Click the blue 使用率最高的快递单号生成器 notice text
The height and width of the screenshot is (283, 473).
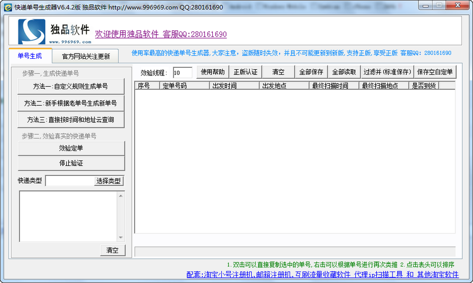tap(291, 53)
